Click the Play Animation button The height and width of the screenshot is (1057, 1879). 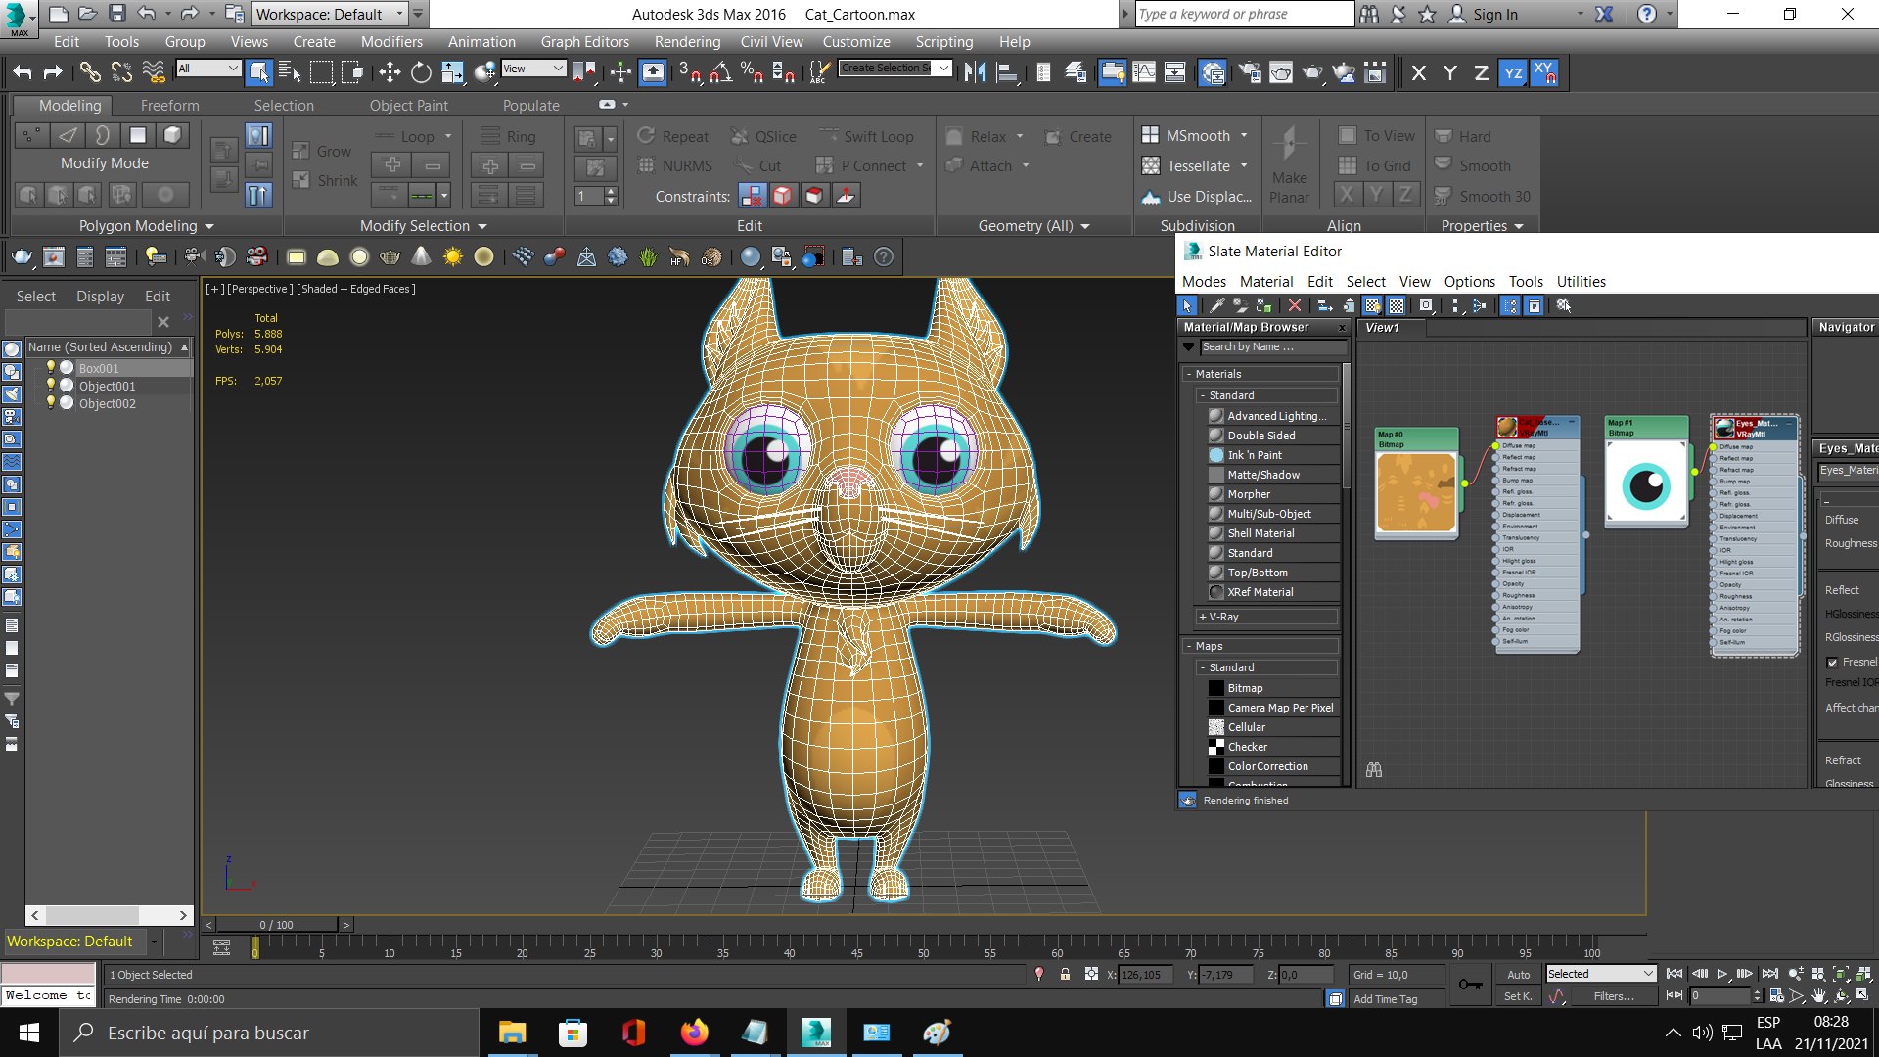point(1722,974)
